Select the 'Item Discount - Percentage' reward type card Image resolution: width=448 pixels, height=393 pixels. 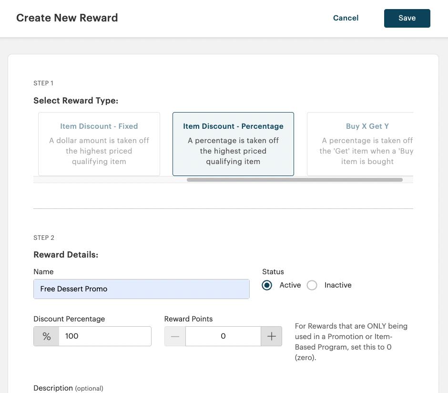click(233, 144)
